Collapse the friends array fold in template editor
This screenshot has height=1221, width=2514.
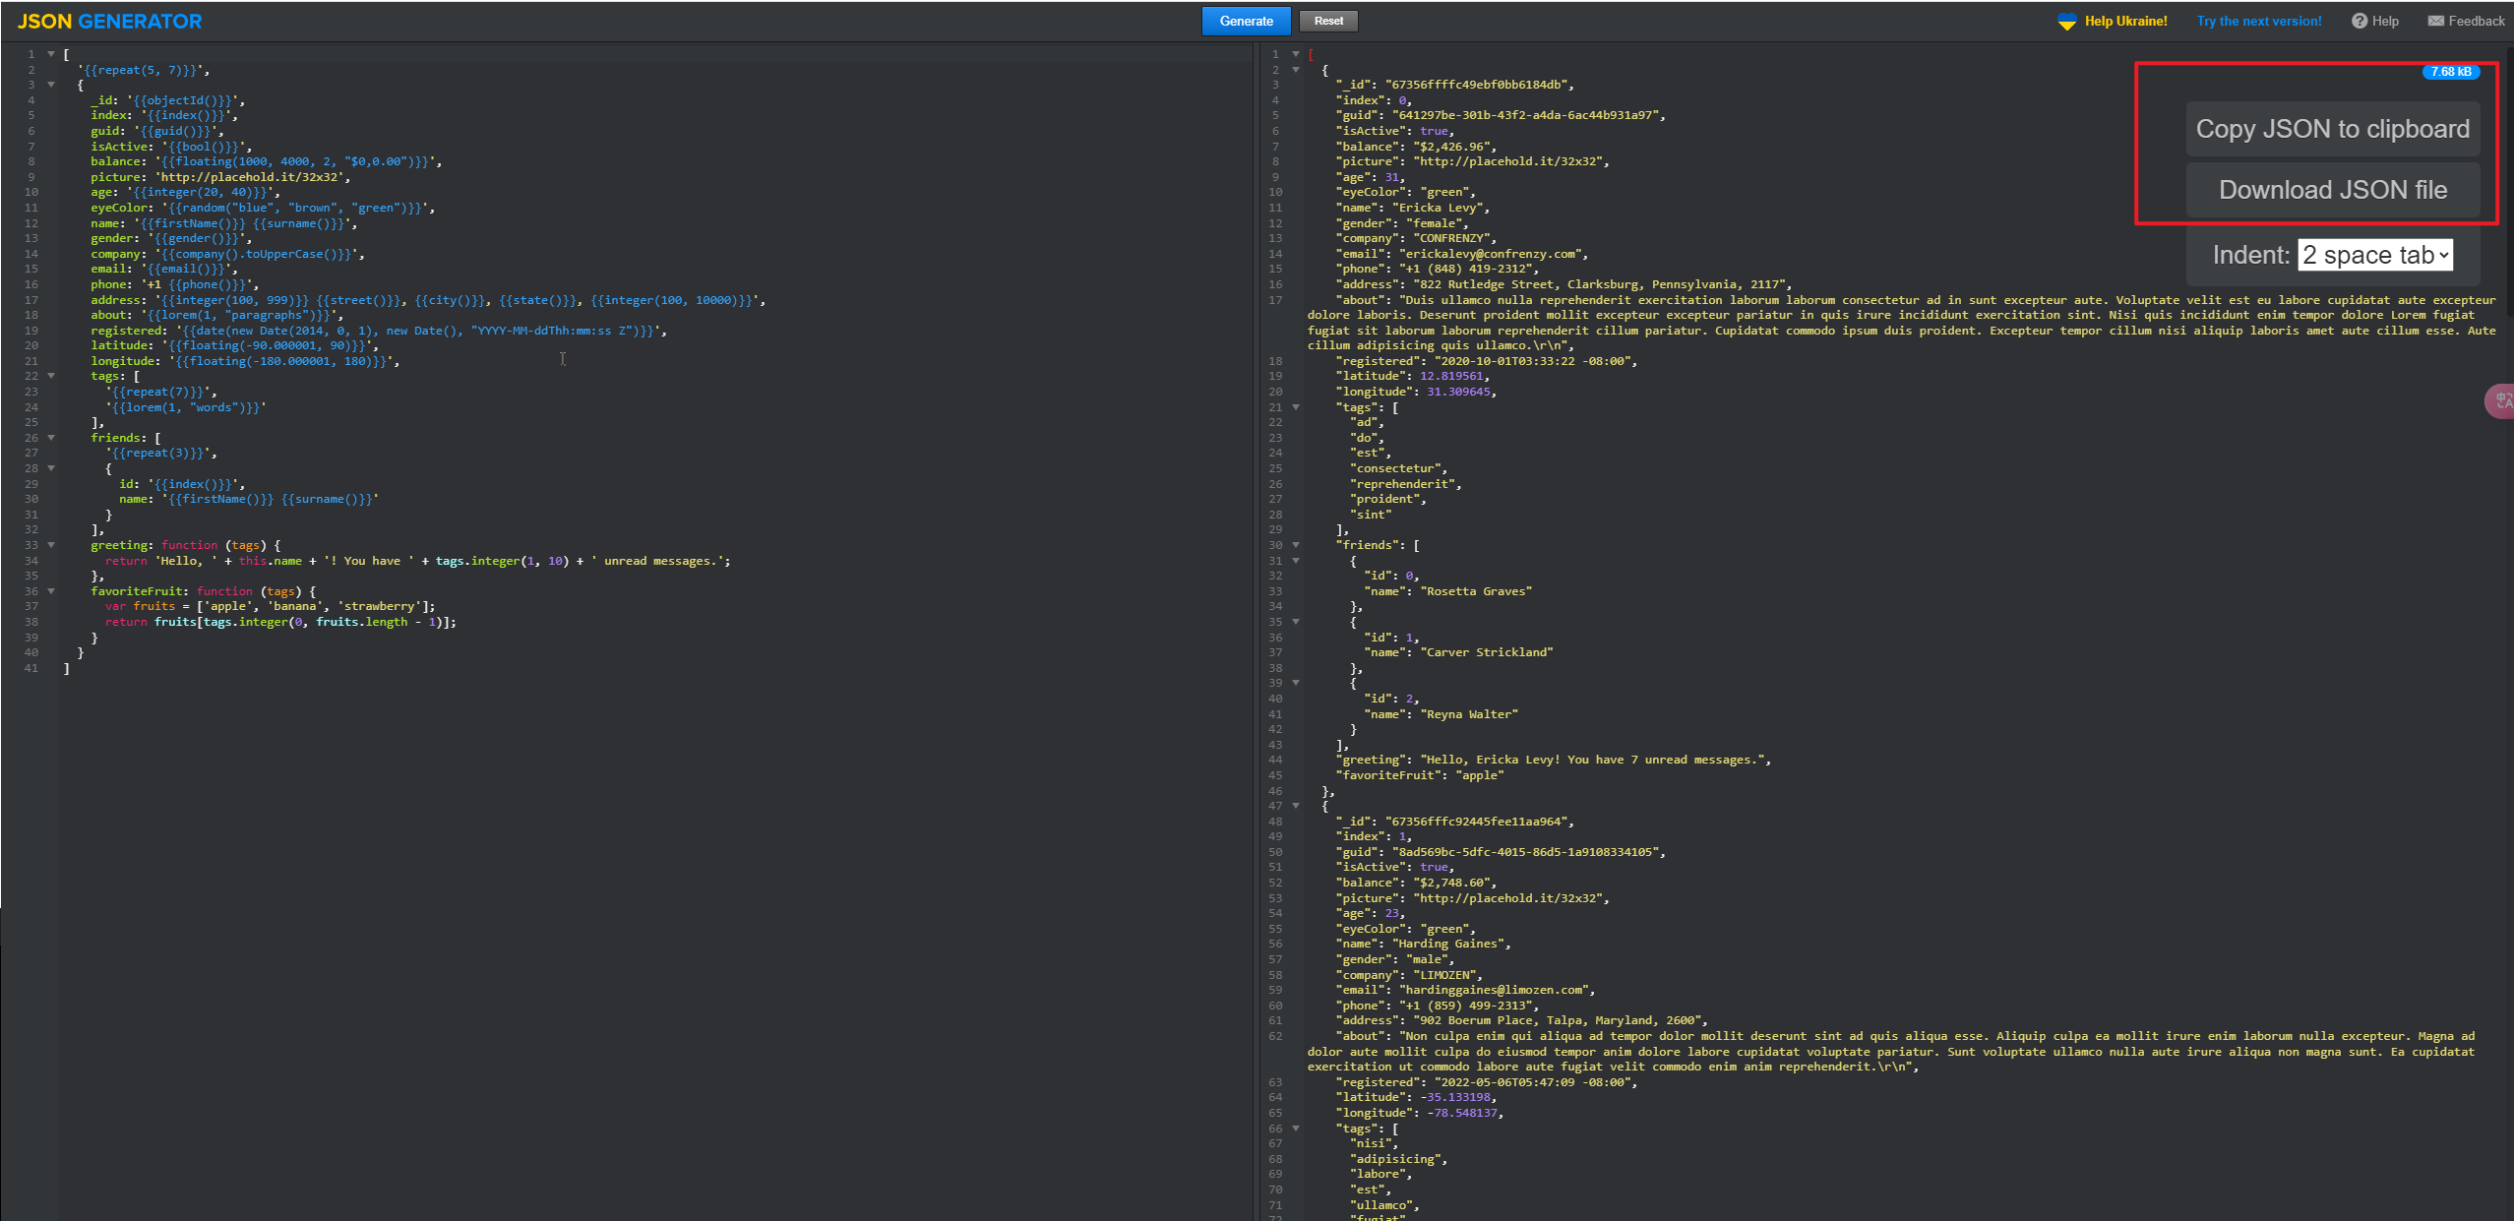tap(51, 438)
